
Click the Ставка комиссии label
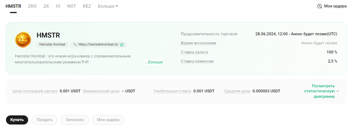[x=197, y=61]
